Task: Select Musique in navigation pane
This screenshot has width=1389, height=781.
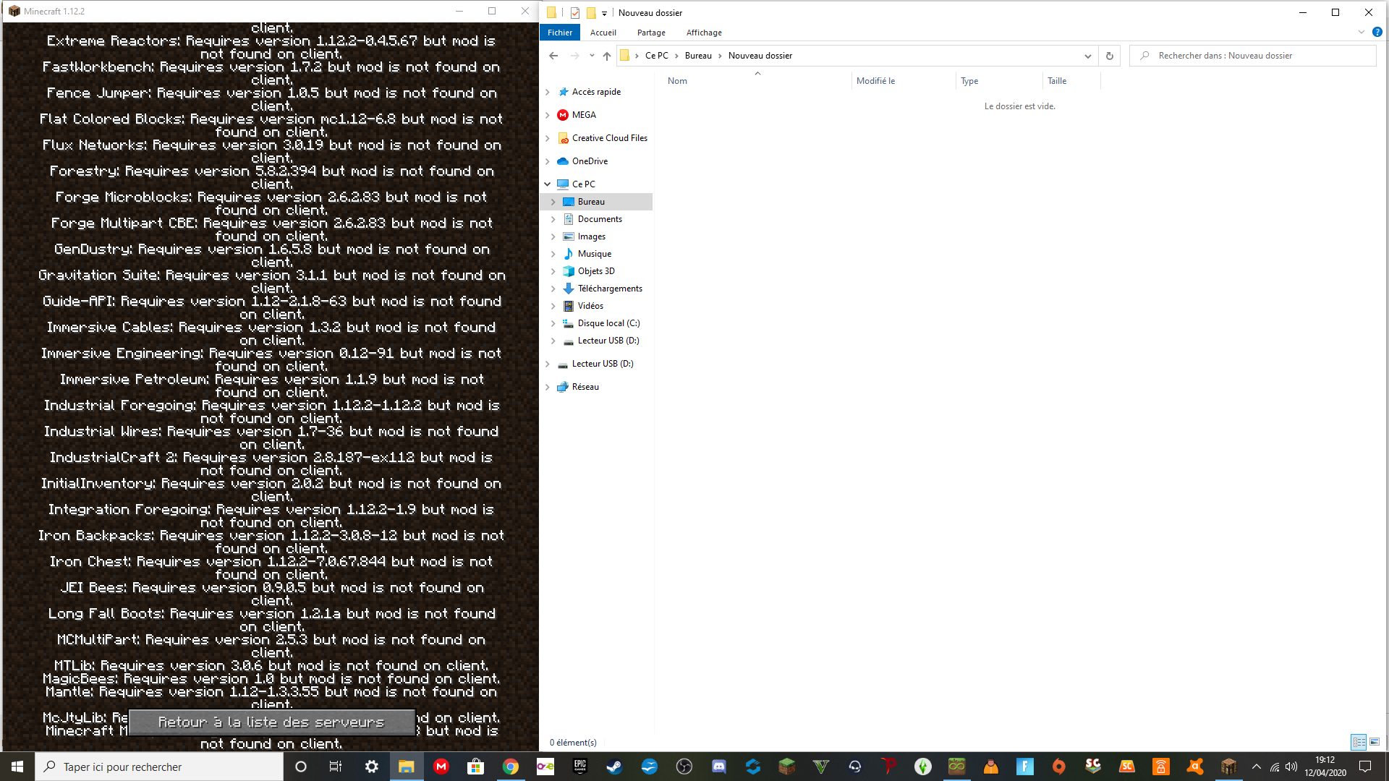Action: (x=594, y=254)
